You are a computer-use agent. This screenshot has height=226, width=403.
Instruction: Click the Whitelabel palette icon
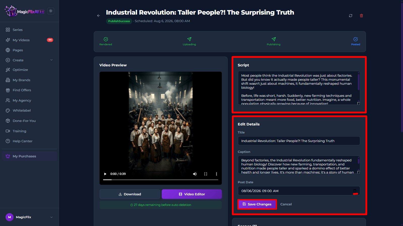click(8, 110)
